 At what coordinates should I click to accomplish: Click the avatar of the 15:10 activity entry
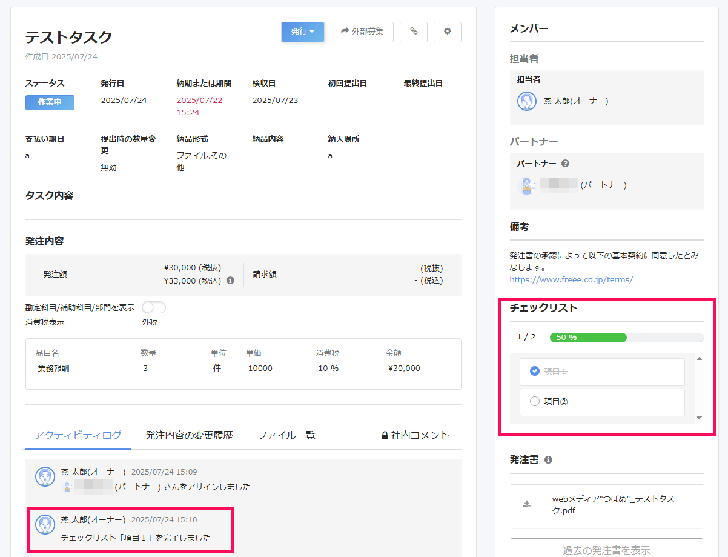coord(45,525)
